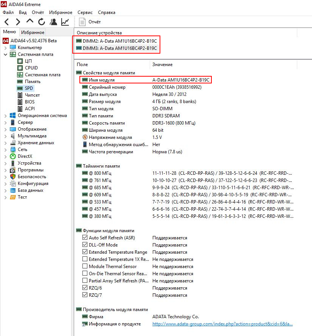312x336 pixels.
Task: Go up one level with Up arrow
Action: (29, 22)
